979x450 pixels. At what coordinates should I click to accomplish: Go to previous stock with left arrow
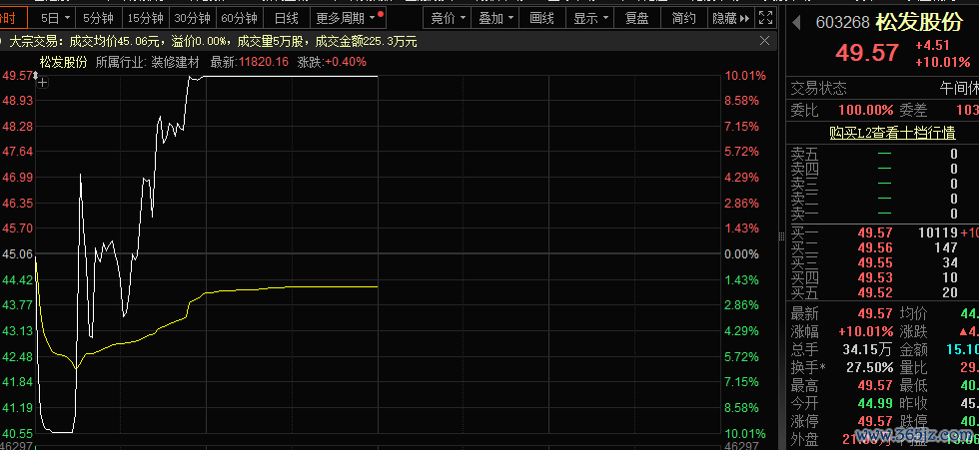point(796,23)
